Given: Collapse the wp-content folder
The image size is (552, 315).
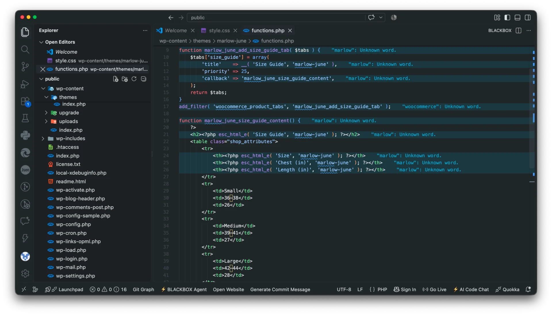Looking at the screenshot, I should point(43,89).
